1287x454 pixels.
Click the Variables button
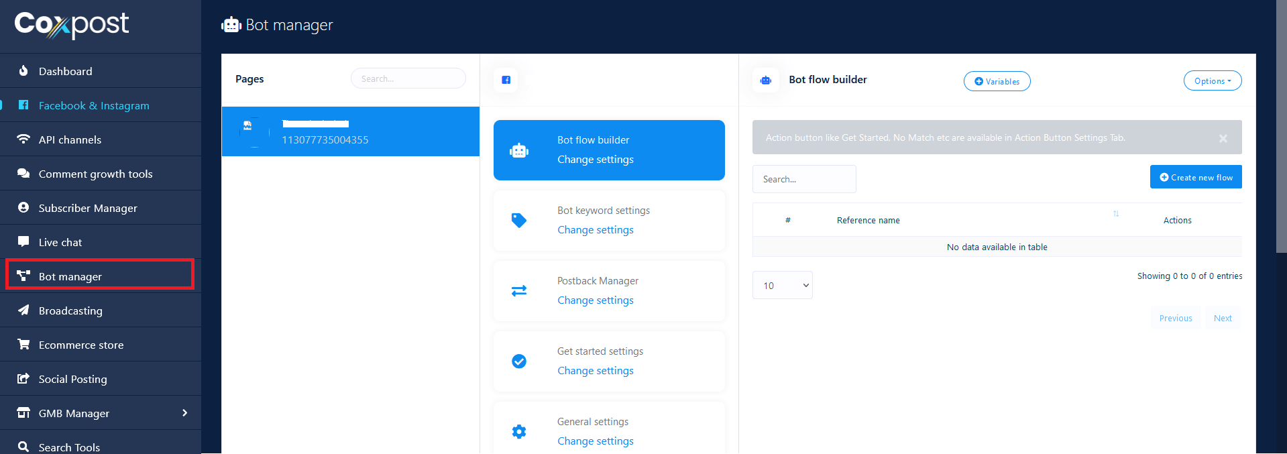click(x=997, y=81)
